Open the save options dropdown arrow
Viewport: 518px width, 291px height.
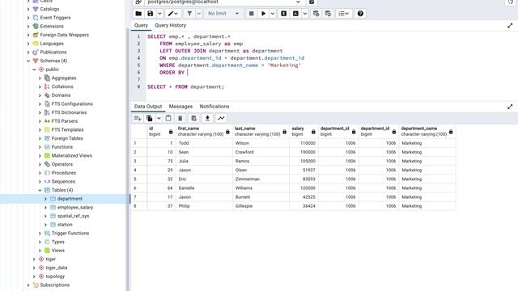coord(159,14)
